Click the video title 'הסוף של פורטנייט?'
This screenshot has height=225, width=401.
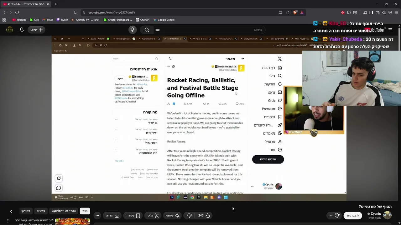(375, 207)
